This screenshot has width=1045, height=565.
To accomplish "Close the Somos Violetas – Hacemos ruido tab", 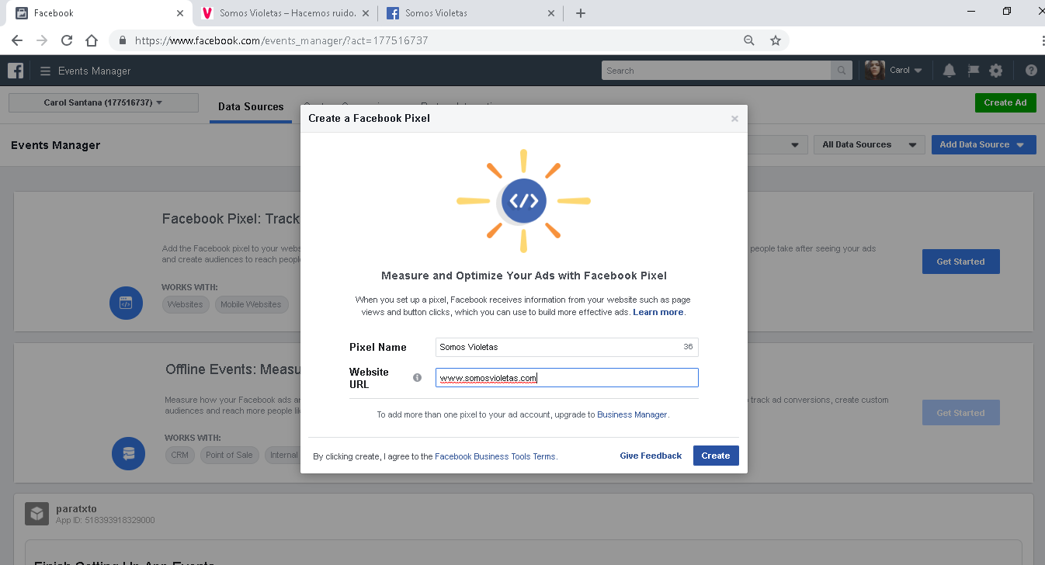I will pos(366,13).
